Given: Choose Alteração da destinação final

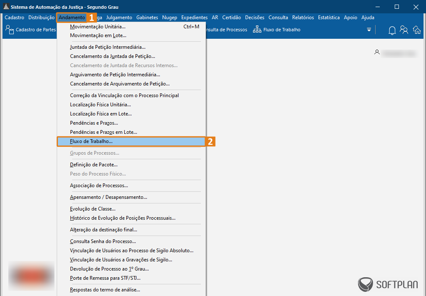Looking at the screenshot, I should click(131, 230).
